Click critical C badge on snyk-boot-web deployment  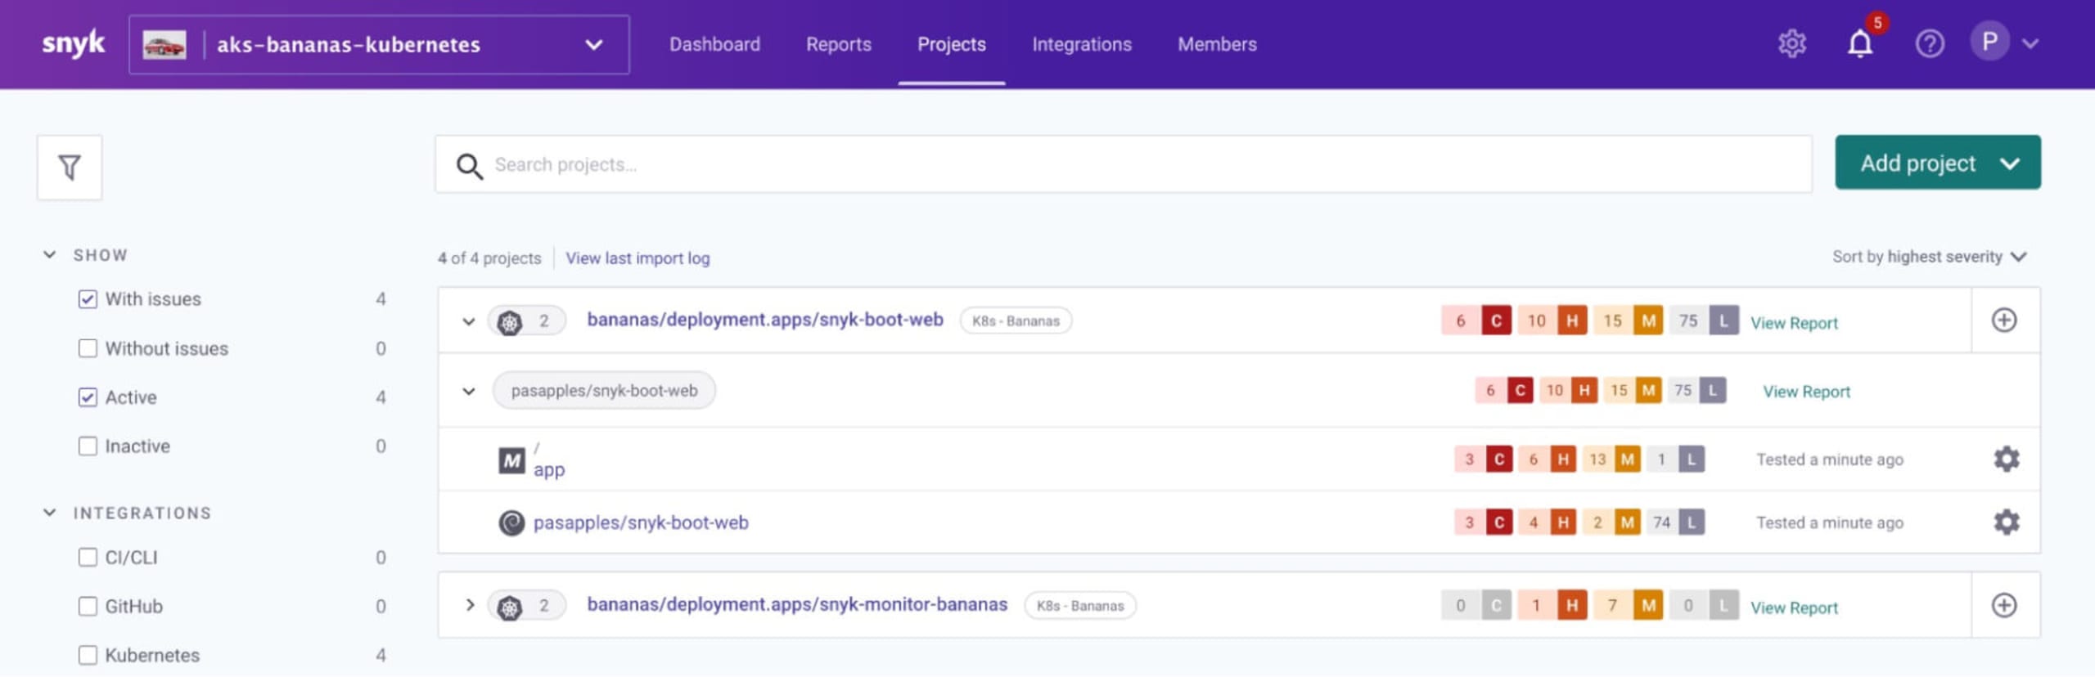pyautogui.click(x=1496, y=321)
